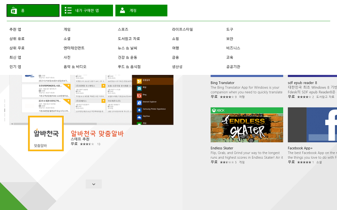Browse the 공공기관 category

(x=233, y=67)
